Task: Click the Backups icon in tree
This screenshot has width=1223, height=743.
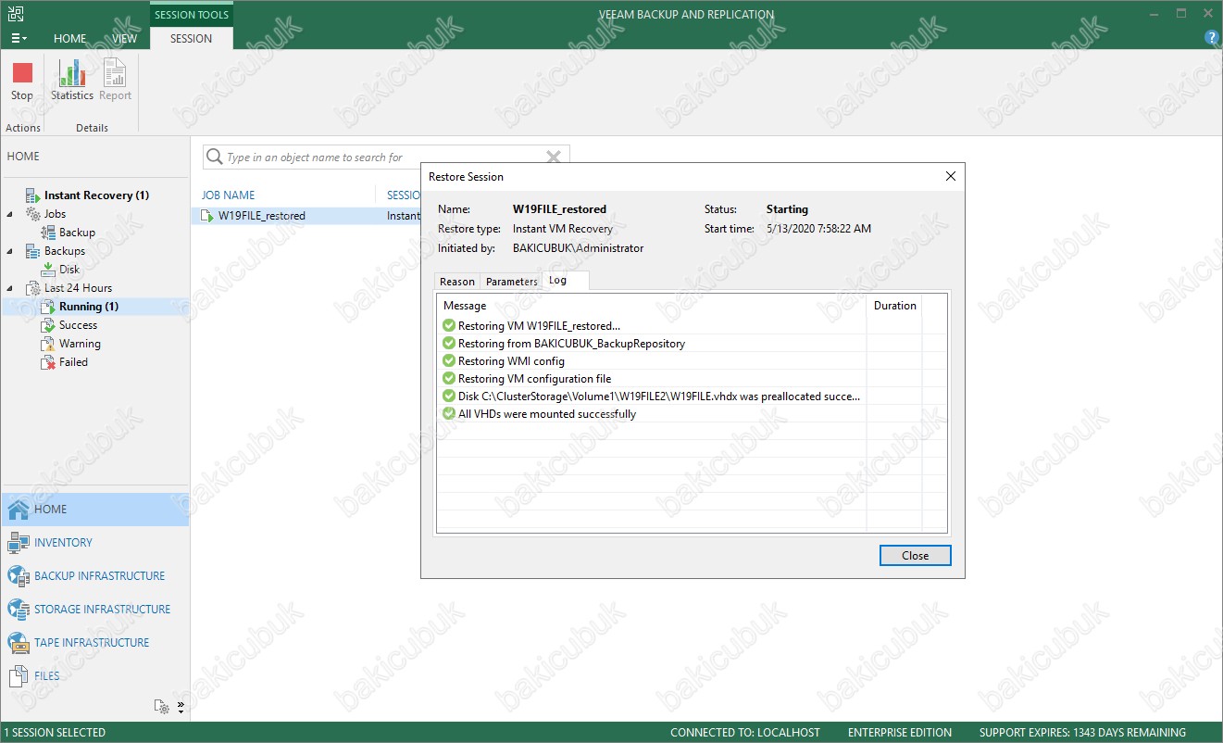Action: click(x=33, y=251)
